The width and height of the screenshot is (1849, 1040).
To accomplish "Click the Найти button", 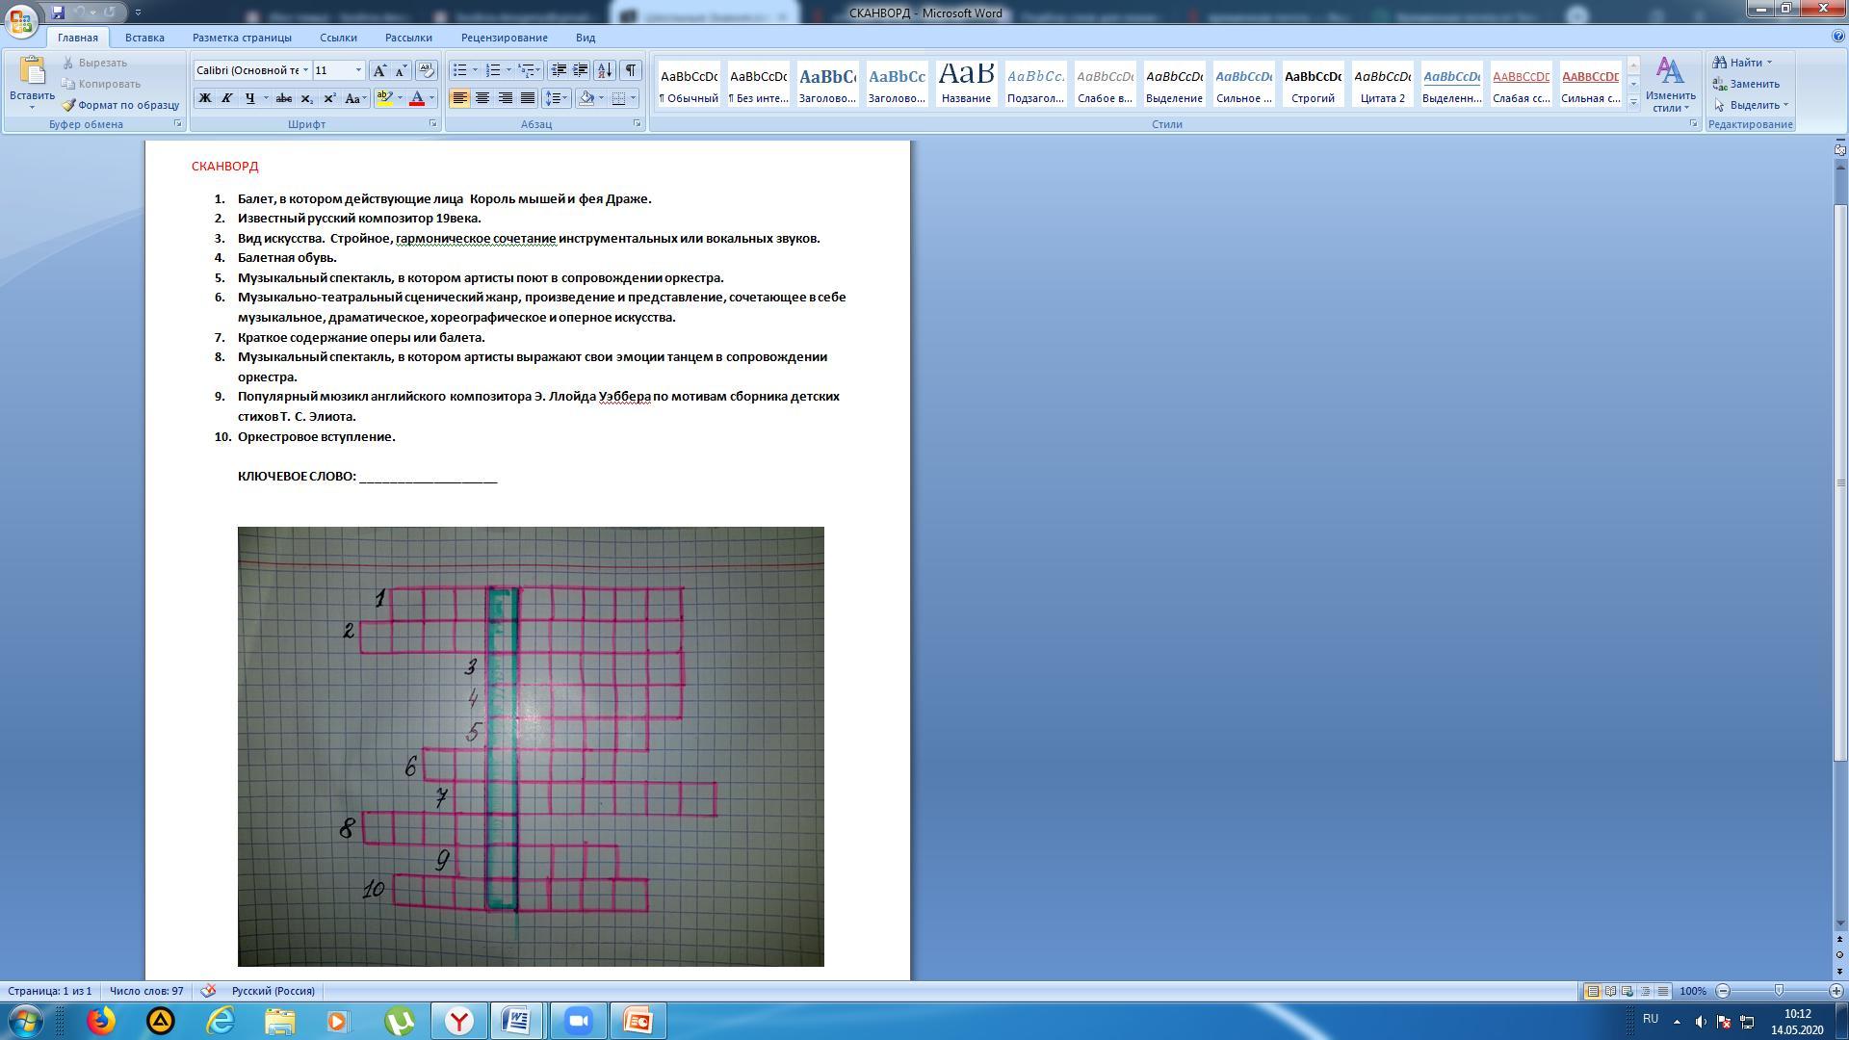I will (x=1744, y=63).
